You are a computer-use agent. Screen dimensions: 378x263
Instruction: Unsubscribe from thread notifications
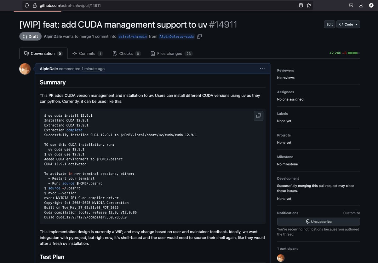pos(318,222)
